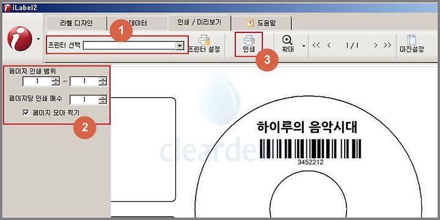Click the barcode on the CD label
The width and height of the screenshot is (440, 220).
tap(310, 148)
